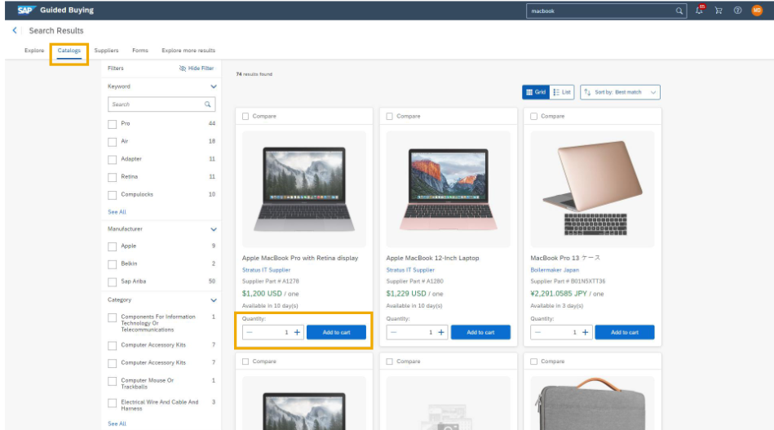Select the Apple manufacturer checkbox
Image resolution: width=774 pixels, height=430 pixels.
(x=112, y=246)
